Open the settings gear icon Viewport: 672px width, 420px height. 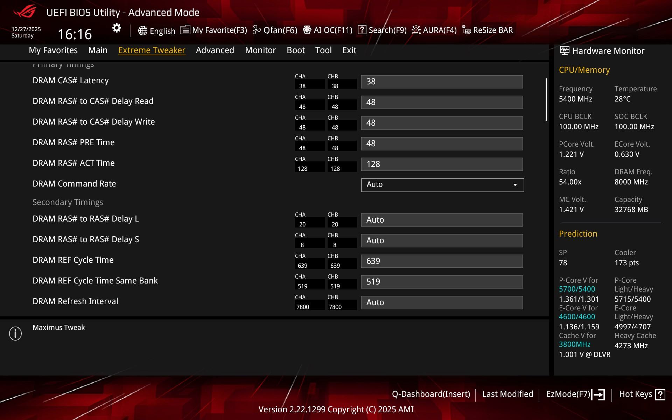coord(117,28)
